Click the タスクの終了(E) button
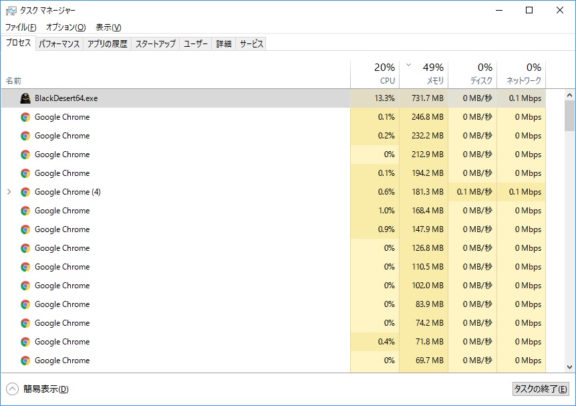 click(x=541, y=389)
